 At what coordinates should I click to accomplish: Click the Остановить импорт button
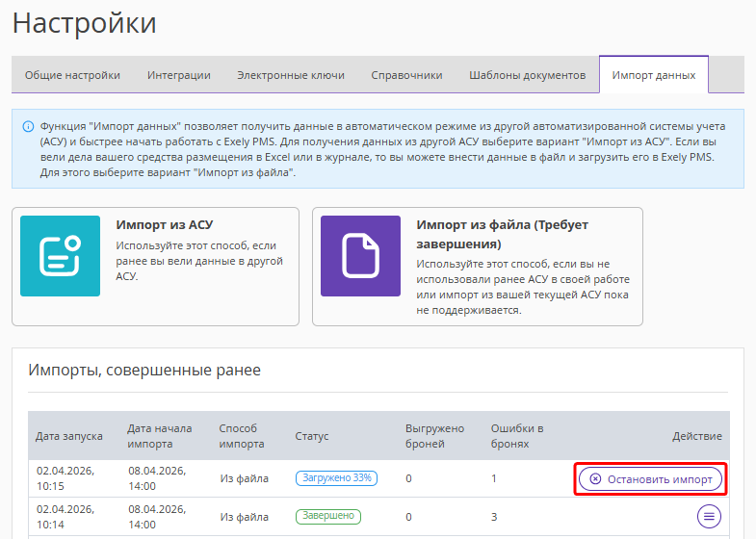650,479
